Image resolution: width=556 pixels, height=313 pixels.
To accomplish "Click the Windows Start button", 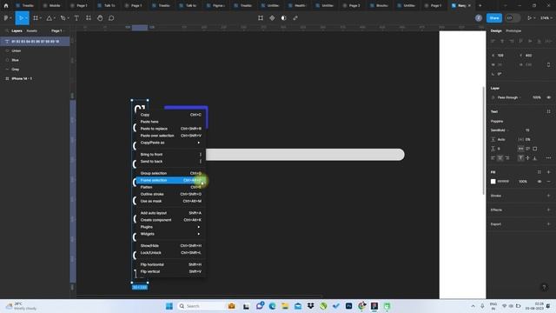I will pos(169,306).
